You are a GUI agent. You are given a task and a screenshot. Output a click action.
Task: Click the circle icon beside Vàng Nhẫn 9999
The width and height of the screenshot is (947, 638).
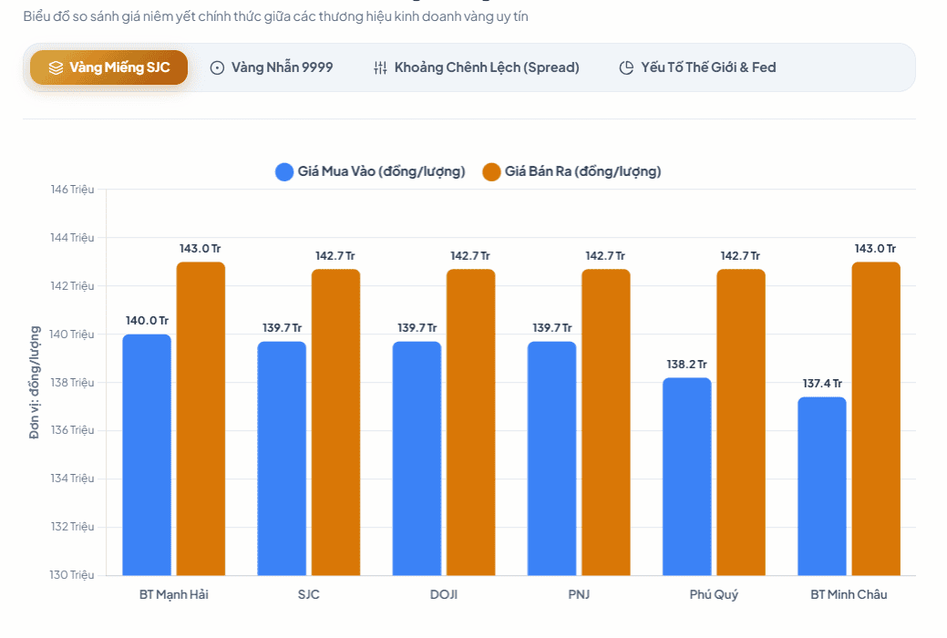point(217,67)
